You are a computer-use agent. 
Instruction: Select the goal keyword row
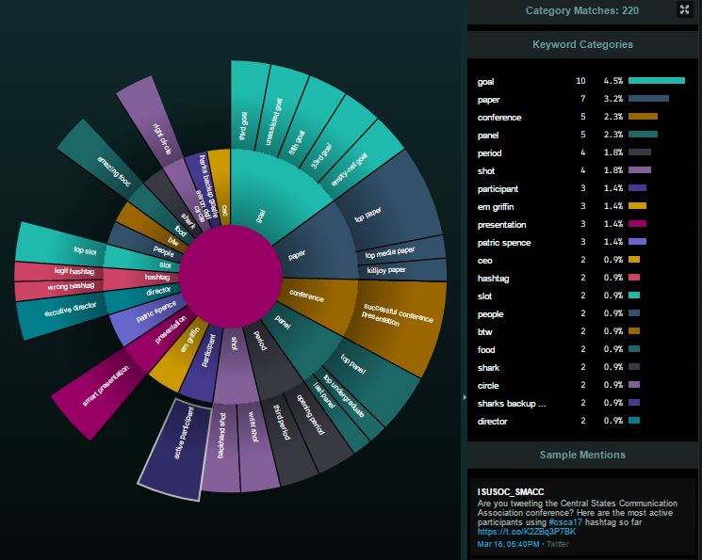(x=581, y=81)
